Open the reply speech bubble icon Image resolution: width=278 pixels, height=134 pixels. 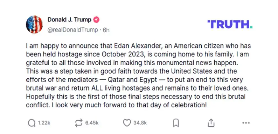click(32, 123)
